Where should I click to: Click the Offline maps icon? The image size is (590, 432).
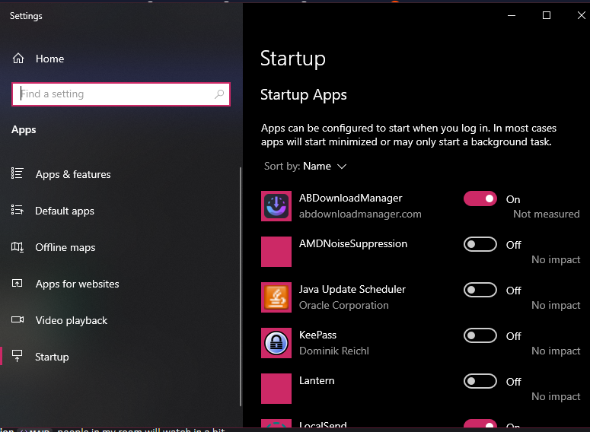tap(18, 247)
